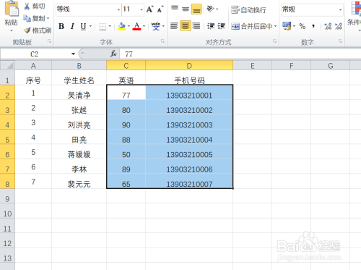Open number group dialog launcher
361x270 pixels.
(x=340, y=41)
